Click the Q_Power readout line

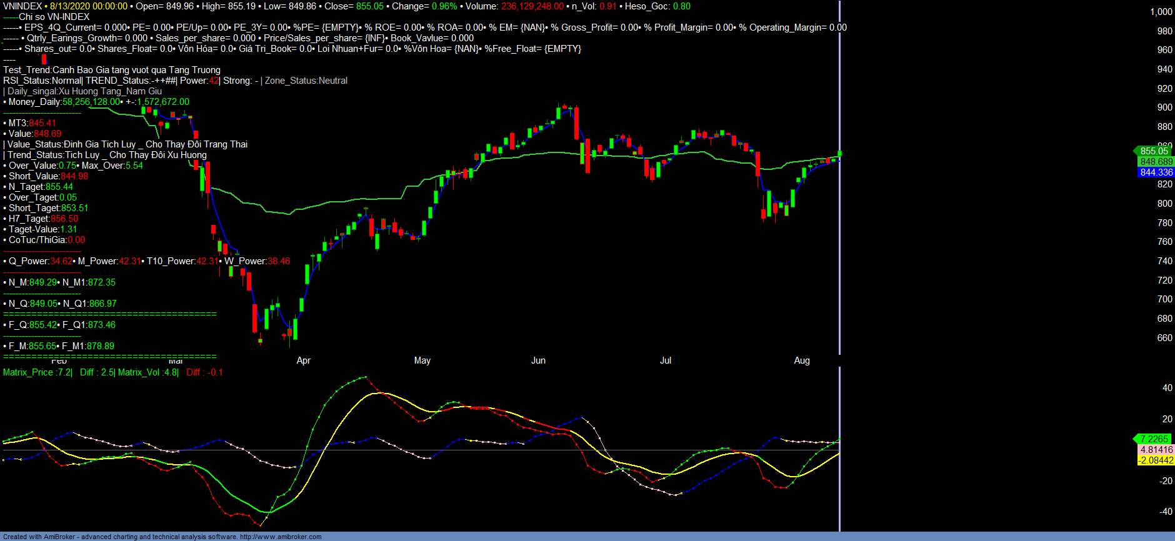[x=147, y=261]
